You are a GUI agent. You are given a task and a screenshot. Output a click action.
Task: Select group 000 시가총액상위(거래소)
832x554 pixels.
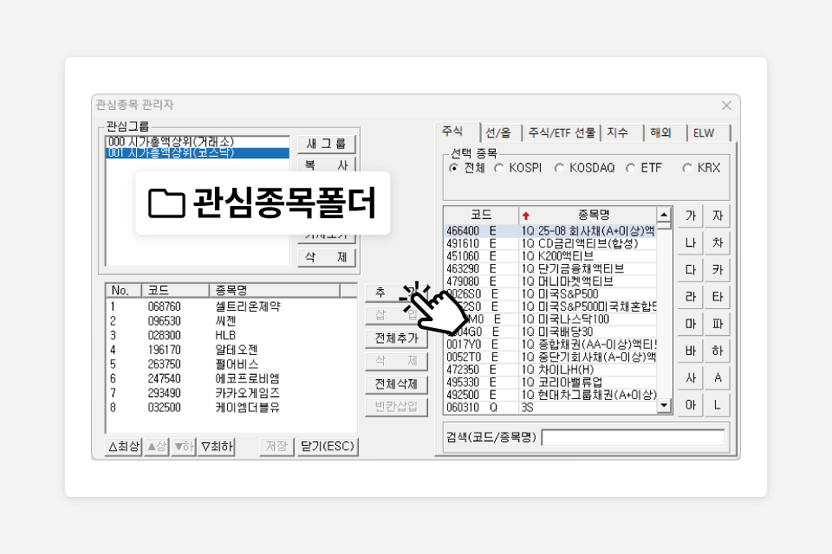pyautogui.click(x=196, y=141)
